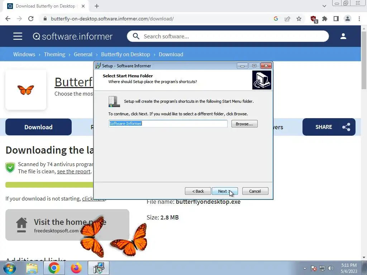Viewport: 367px width, 275px height.
Task: Reload the current Chrome page
Action: tap(31, 19)
